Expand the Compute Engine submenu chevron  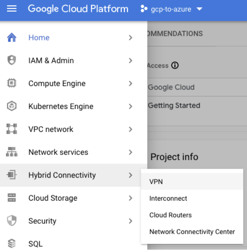click(x=130, y=84)
